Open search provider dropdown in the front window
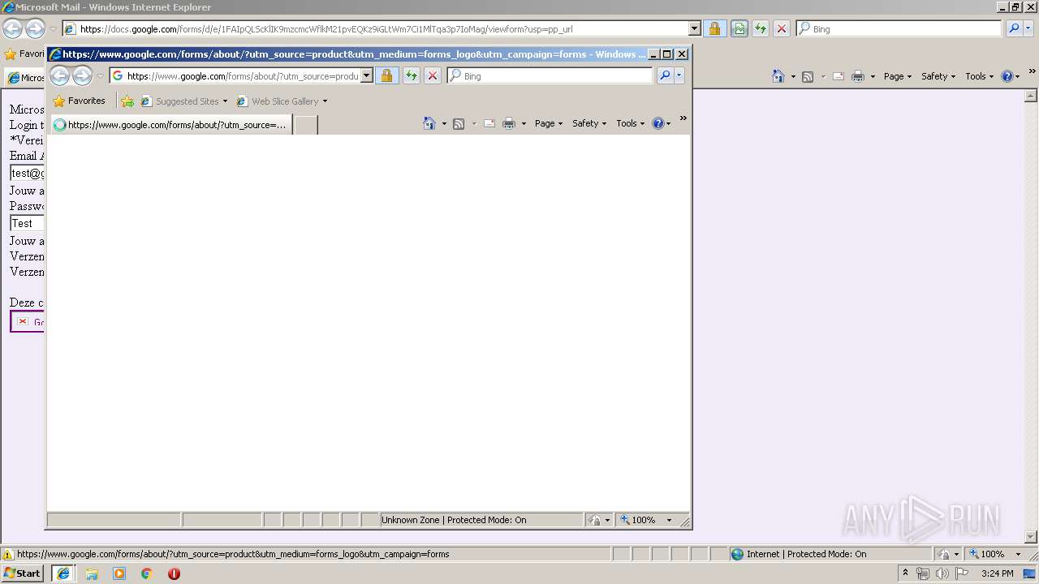Viewport: 1039px width, 584px height. (679, 75)
